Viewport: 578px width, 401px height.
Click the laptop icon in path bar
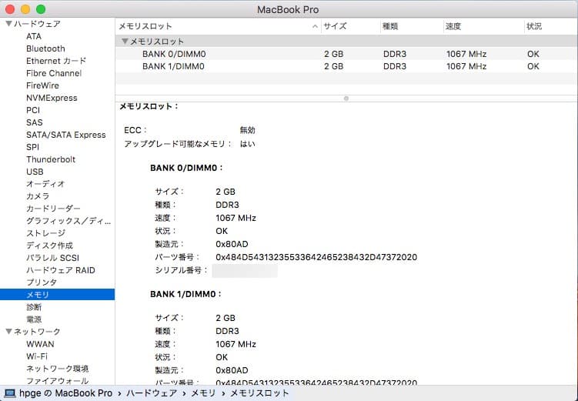9,393
